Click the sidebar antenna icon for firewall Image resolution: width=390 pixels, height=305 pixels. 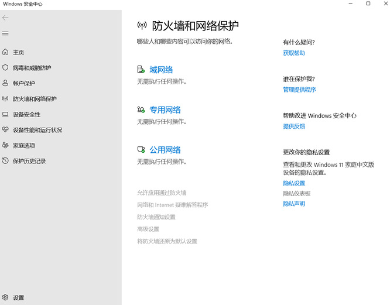pyautogui.click(x=5, y=99)
